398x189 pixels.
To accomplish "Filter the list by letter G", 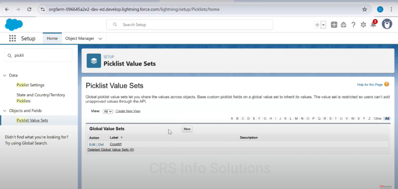I will (265, 119).
